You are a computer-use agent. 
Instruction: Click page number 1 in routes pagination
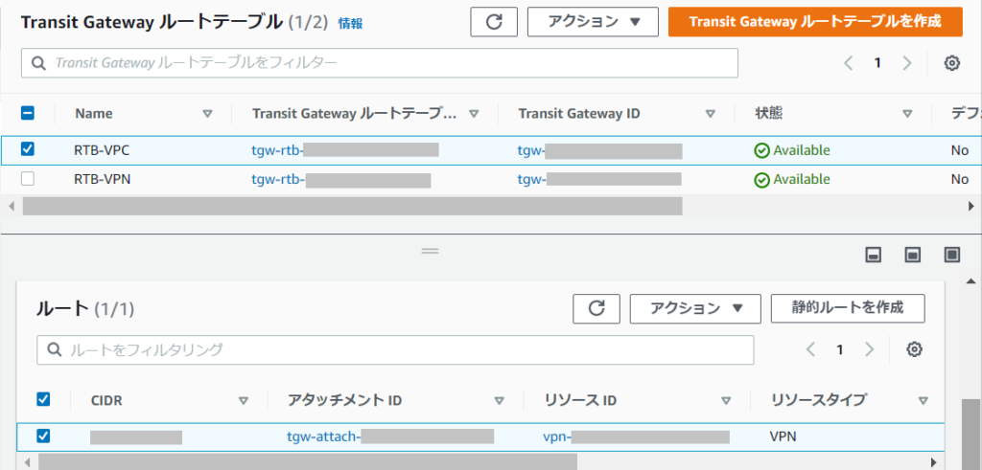tap(840, 349)
